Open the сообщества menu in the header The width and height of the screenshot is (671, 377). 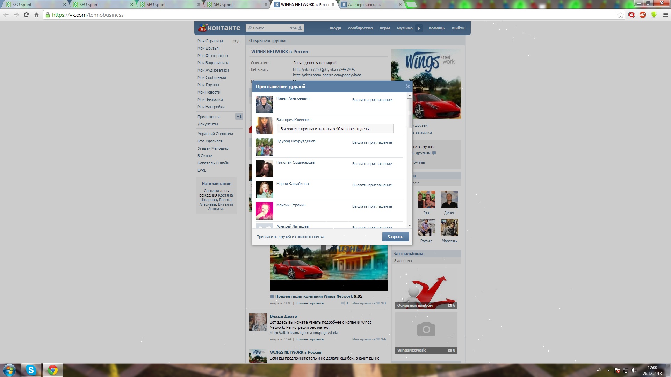360,28
